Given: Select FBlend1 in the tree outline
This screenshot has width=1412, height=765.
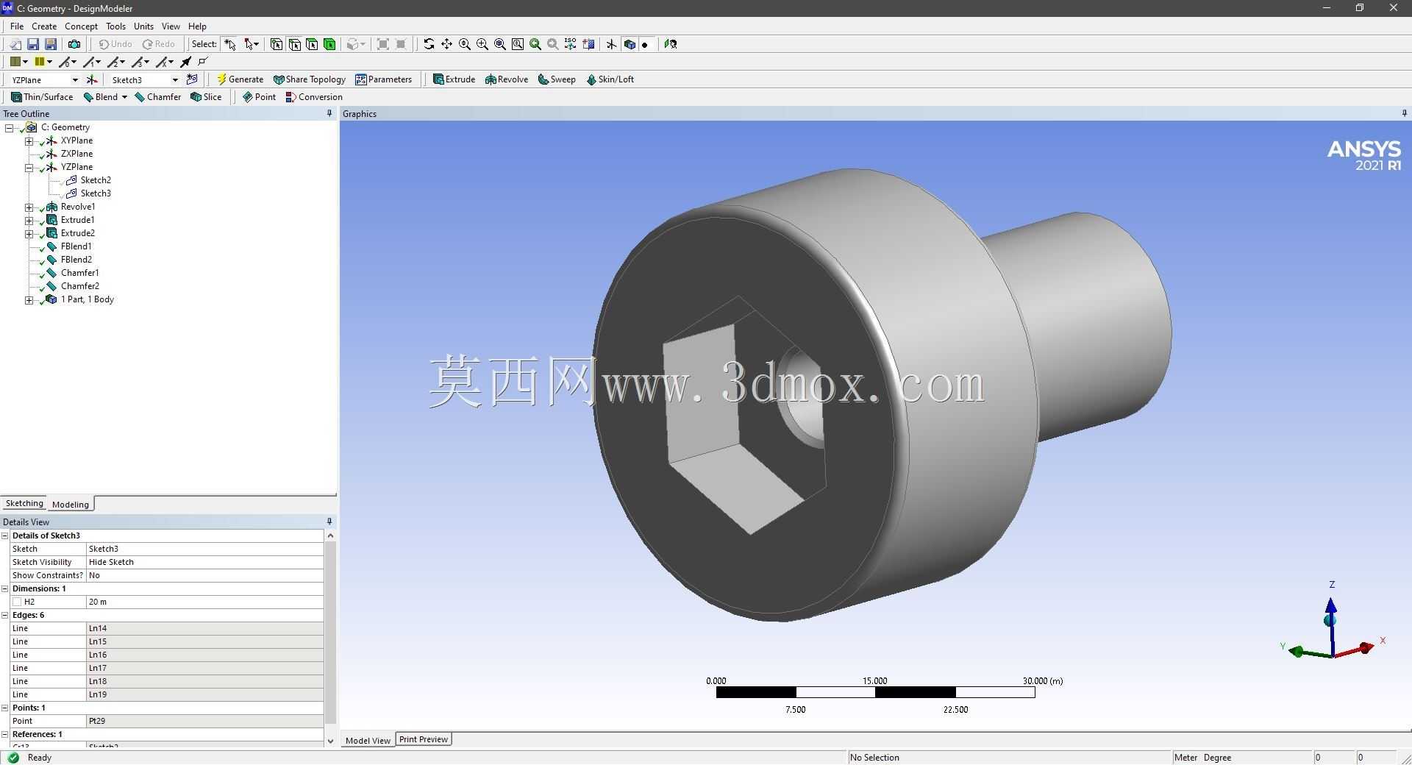Looking at the screenshot, I should coord(76,246).
